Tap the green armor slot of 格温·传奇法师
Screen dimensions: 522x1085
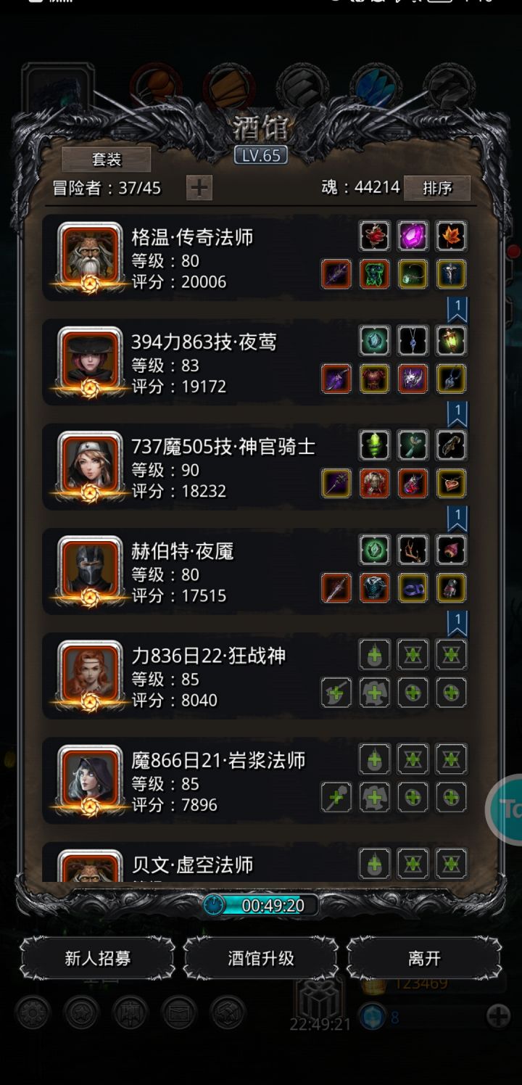[375, 274]
